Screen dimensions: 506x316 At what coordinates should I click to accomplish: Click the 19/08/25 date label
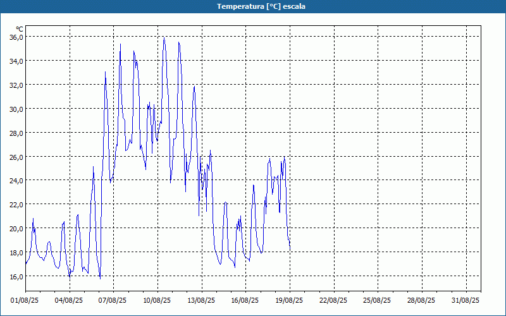pos(289,301)
